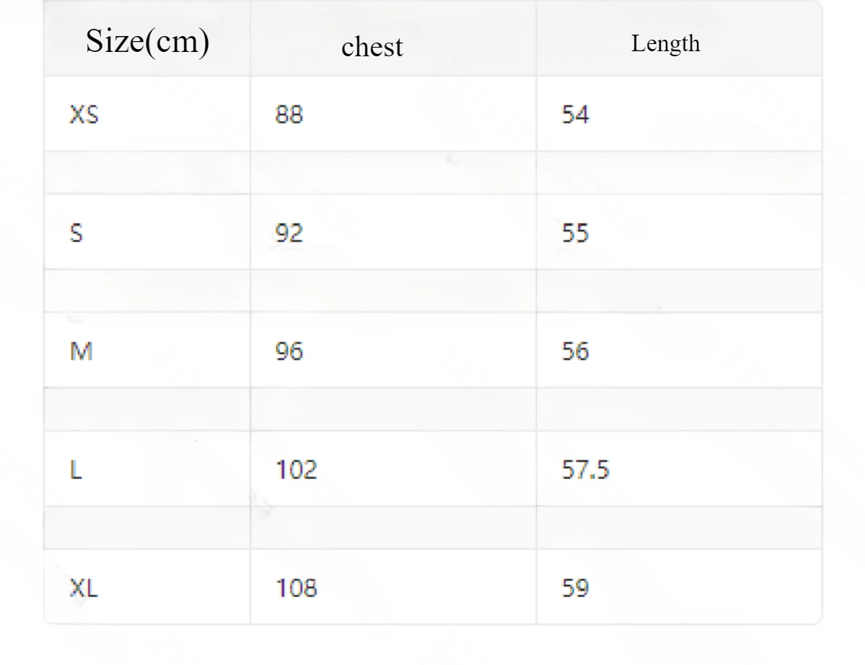
Task: Click chest value 92
Action: [289, 233]
